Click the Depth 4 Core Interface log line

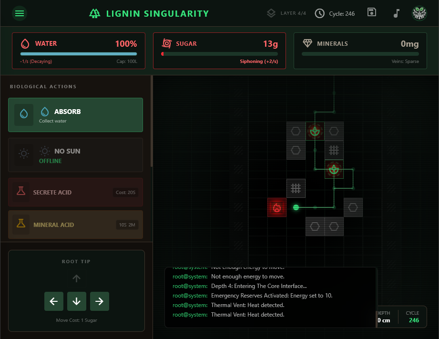(x=240, y=286)
